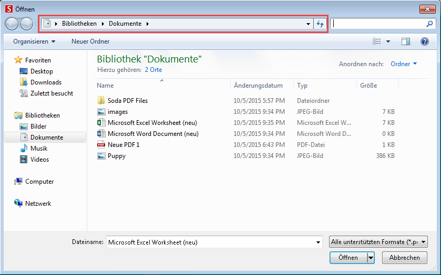Click the Soda S icon in title bar
Viewport: 441px width, 275px height.
pos(9,9)
